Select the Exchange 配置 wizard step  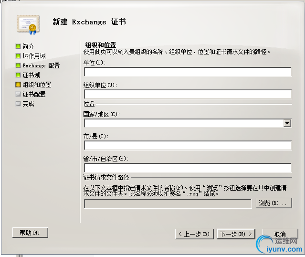[x=41, y=65]
